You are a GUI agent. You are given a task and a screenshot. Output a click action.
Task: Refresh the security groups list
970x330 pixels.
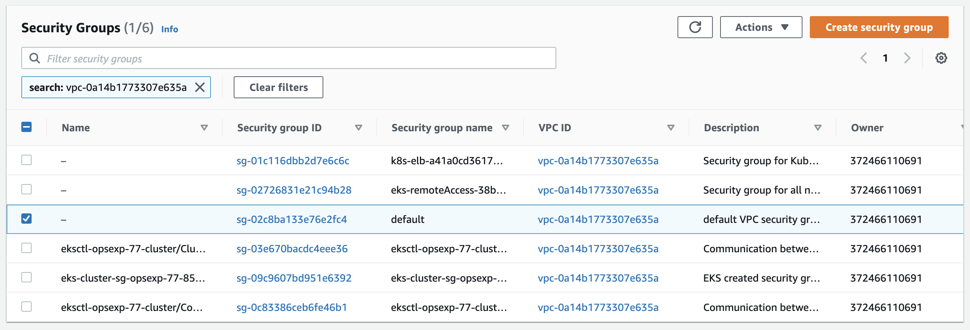pos(695,27)
